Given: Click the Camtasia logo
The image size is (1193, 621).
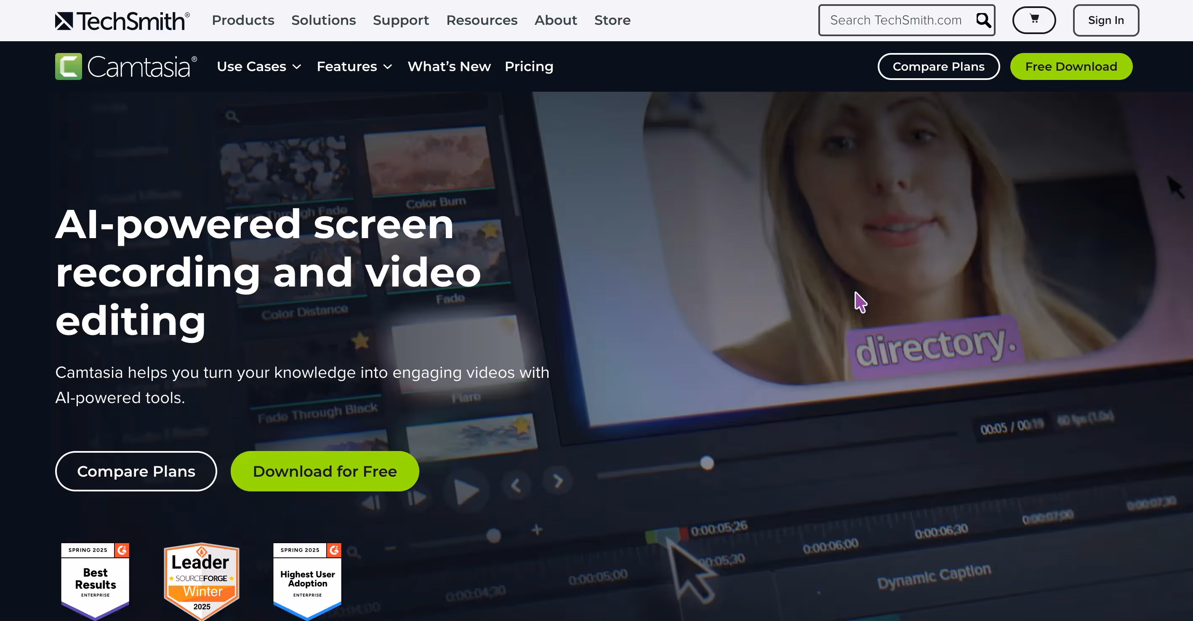Looking at the screenshot, I should click(x=126, y=66).
